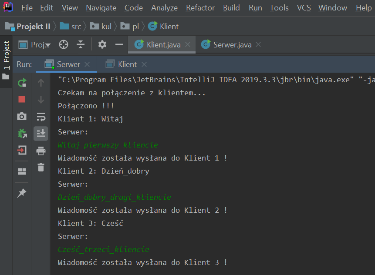This screenshot has height=275, width=375.
Task: Print the console output
Action: tap(41, 151)
